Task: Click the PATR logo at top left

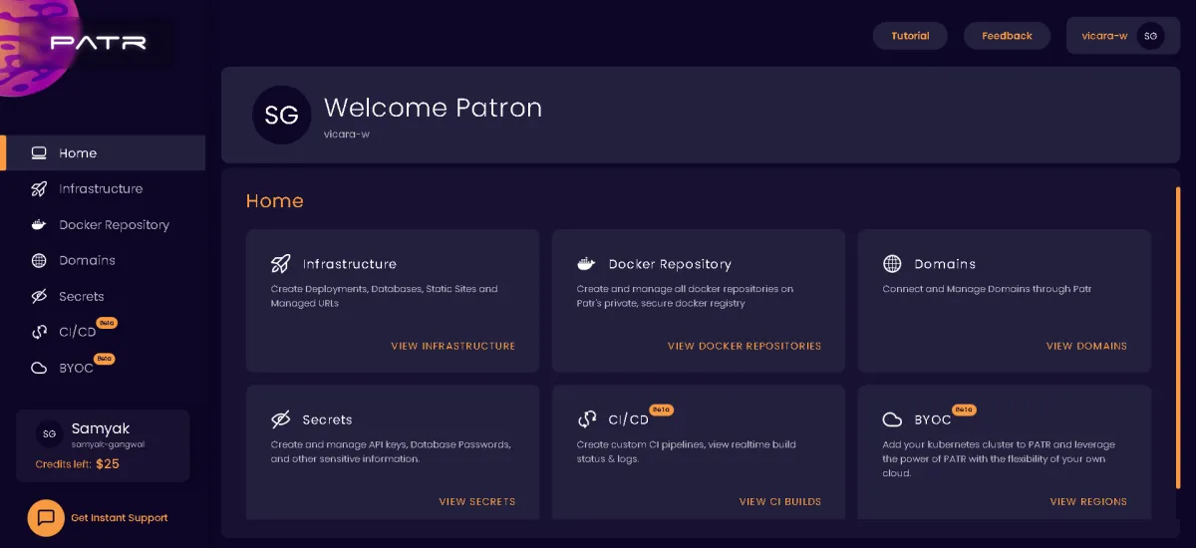Action: pos(98,43)
